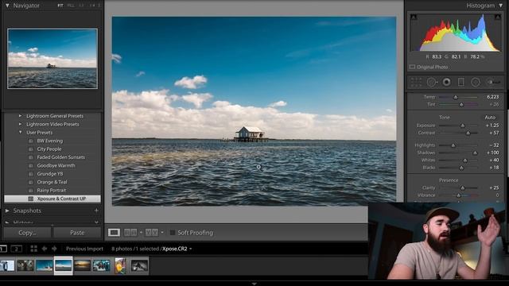The image size is (509, 286).
Task: Go forward with filmstrip right arrow
Action: pyautogui.click(x=54, y=249)
